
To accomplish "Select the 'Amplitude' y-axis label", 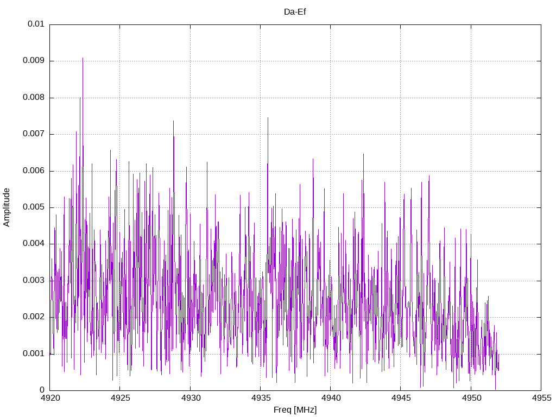I will coord(7,207).
